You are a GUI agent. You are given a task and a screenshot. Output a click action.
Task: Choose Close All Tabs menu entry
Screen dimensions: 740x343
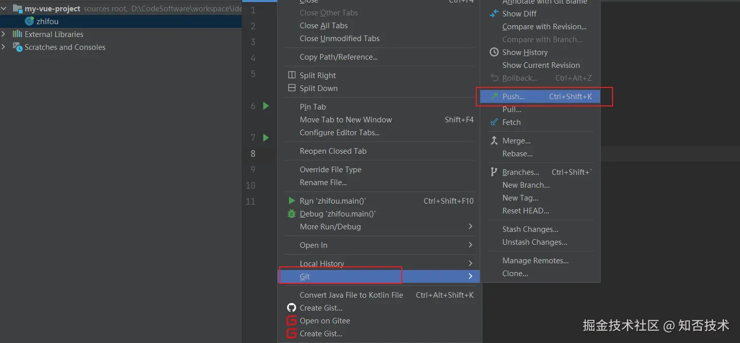tap(323, 26)
